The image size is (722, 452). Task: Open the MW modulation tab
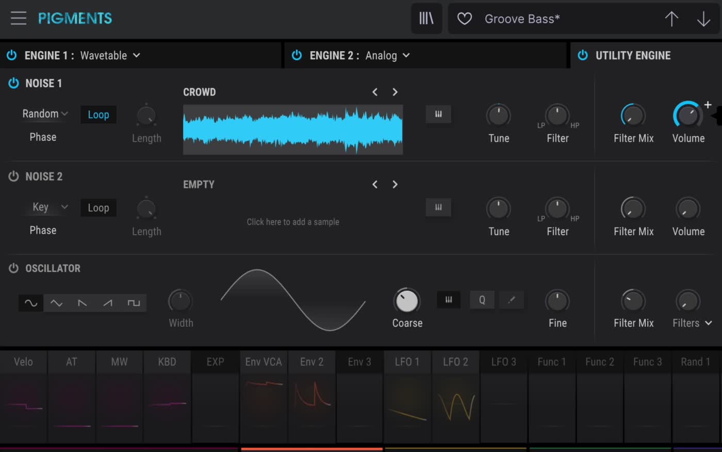[119, 362]
